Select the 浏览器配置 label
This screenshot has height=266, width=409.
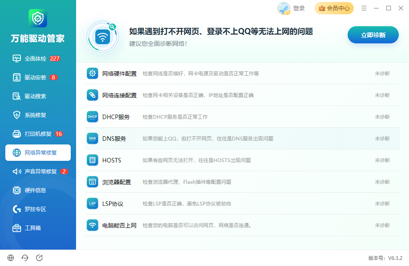pos(117,182)
